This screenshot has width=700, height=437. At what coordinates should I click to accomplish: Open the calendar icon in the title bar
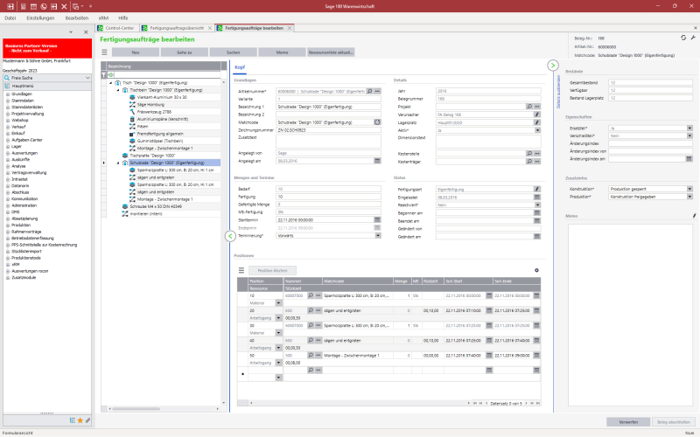(33, 6)
